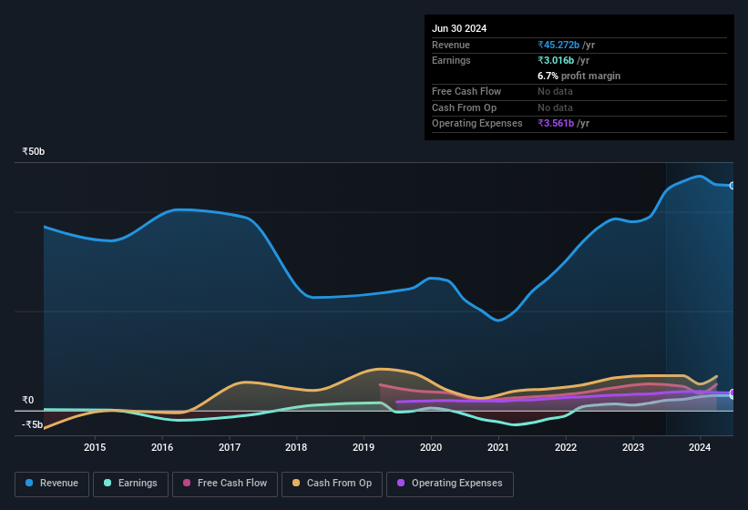Click the 6.7% profit margin text
Viewport: 748px width, 510px height.
(x=579, y=76)
